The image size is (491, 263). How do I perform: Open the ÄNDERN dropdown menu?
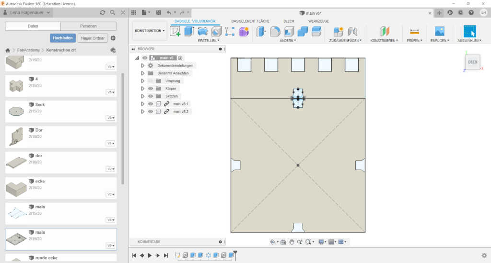pyautogui.click(x=288, y=41)
